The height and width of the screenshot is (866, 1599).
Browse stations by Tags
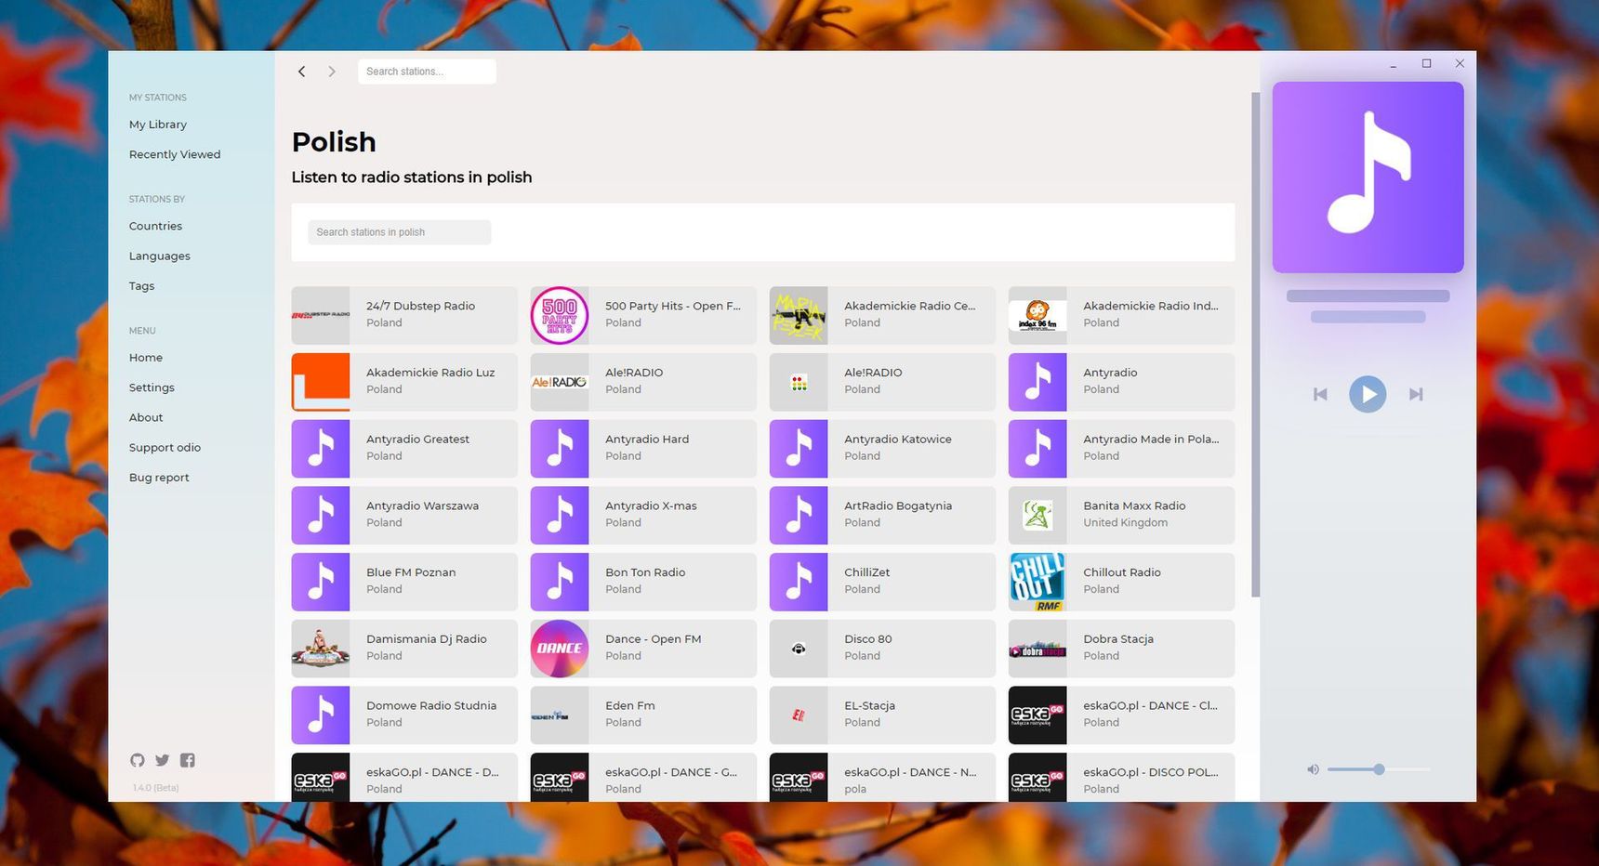click(142, 286)
